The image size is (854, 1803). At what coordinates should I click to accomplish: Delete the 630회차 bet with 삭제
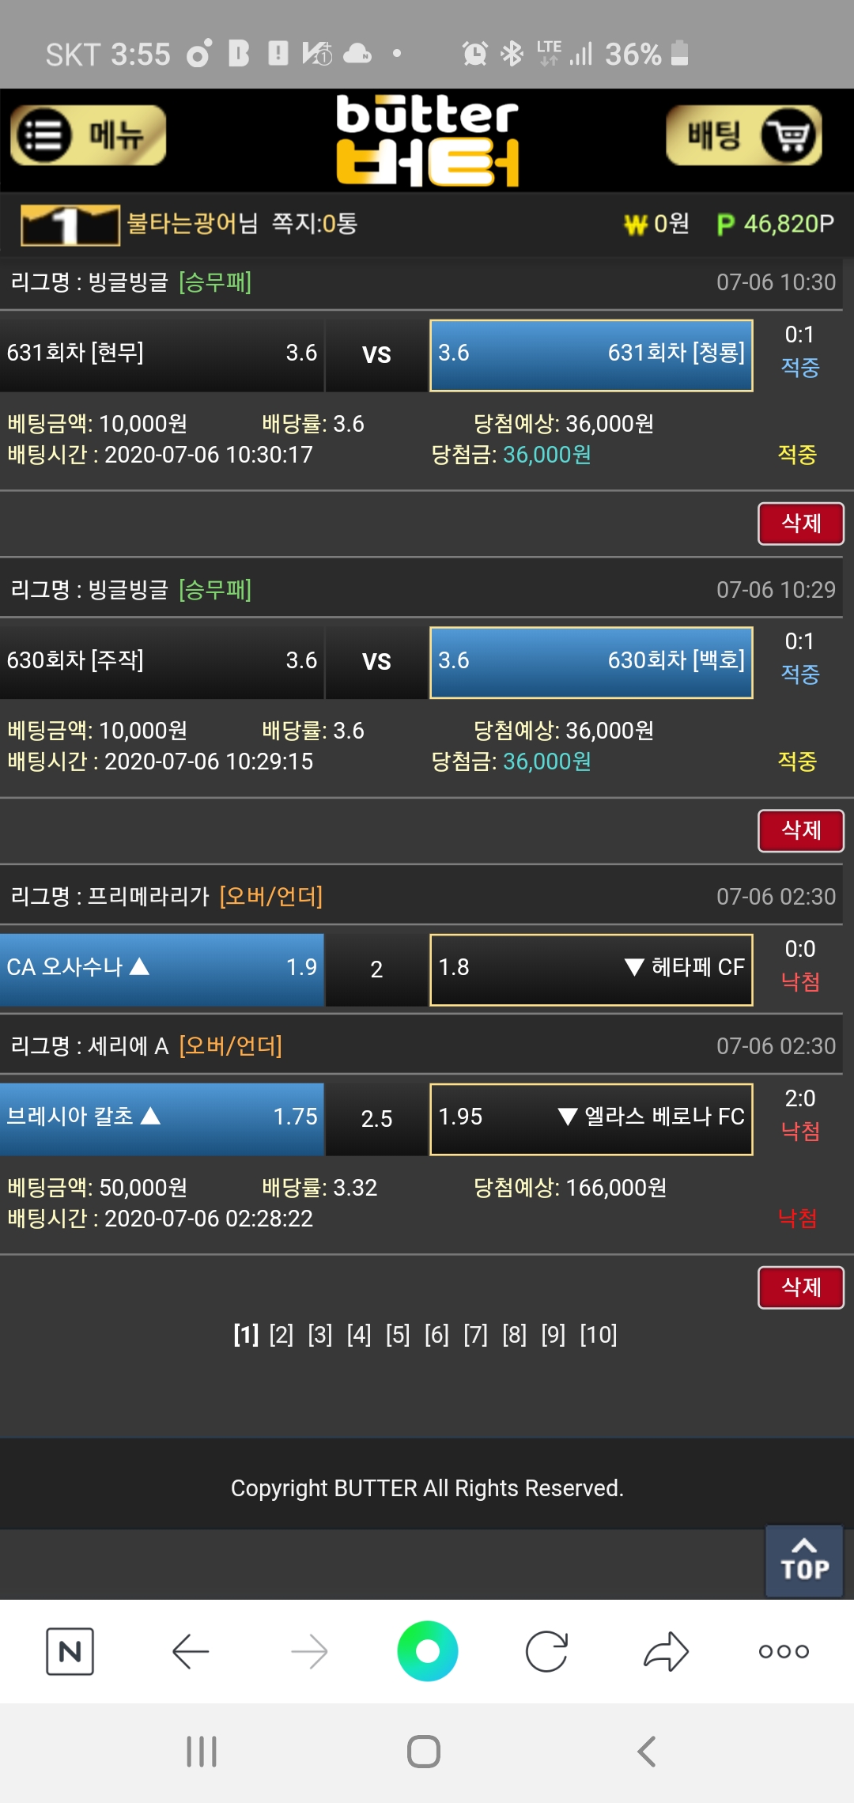[800, 830]
